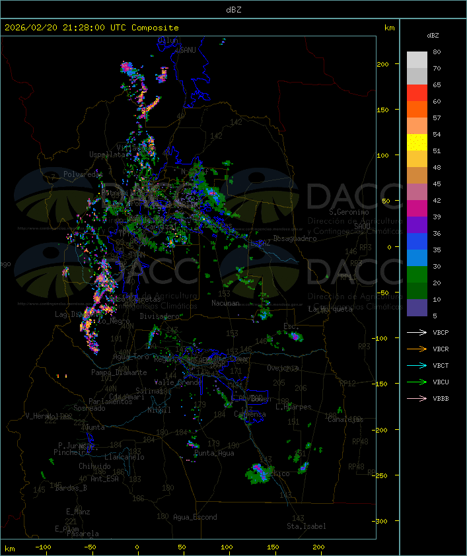
Task: Click the green VBCU arrow icon
Action: coord(417,382)
